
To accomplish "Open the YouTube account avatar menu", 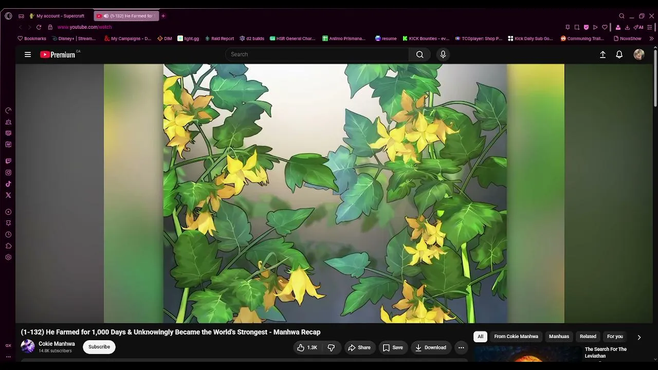I will tap(639, 54).
